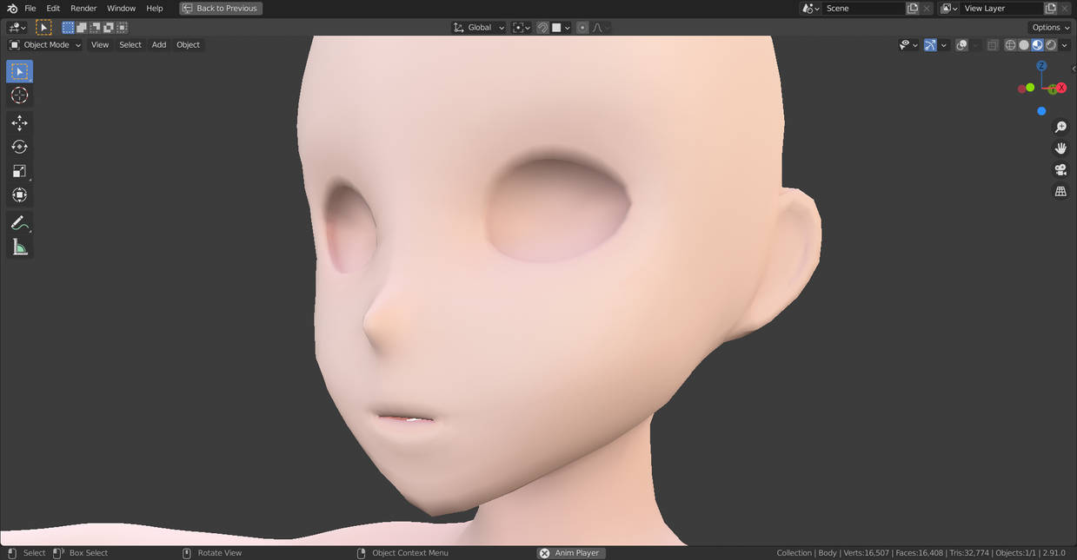1077x560 pixels.
Task: Click the red X axis gizmo handle
Action: tap(1061, 88)
